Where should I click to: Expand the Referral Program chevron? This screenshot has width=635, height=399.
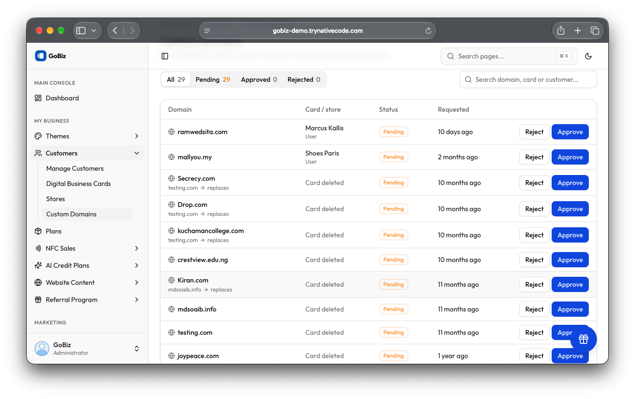[137, 300]
